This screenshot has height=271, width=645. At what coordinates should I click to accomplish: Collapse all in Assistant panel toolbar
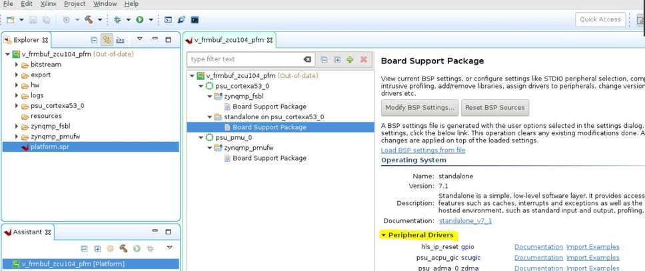coord(85,248)
